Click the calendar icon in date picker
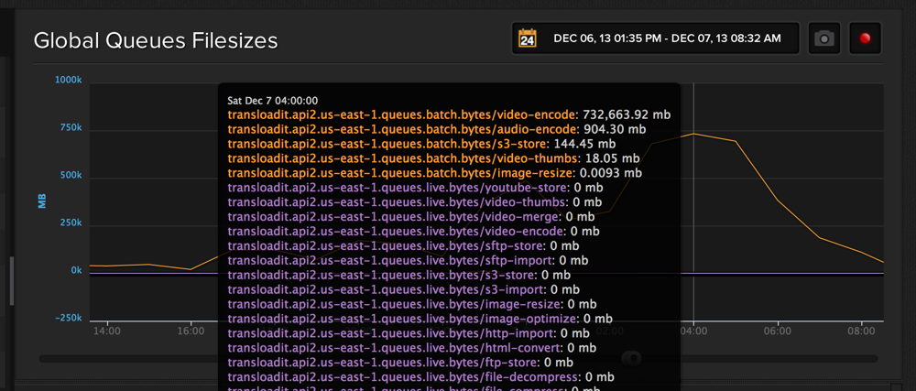 tap(528, 39)
